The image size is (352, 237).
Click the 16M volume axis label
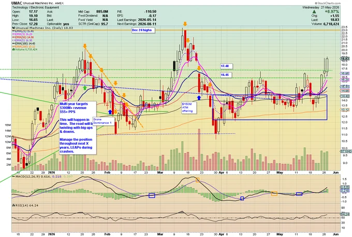[x=8, y=125]
